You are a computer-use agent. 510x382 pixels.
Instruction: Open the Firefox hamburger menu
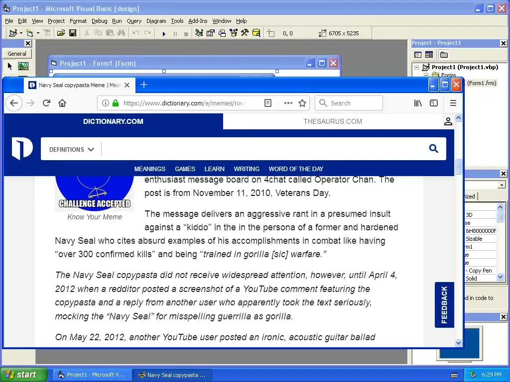(453, 103)
